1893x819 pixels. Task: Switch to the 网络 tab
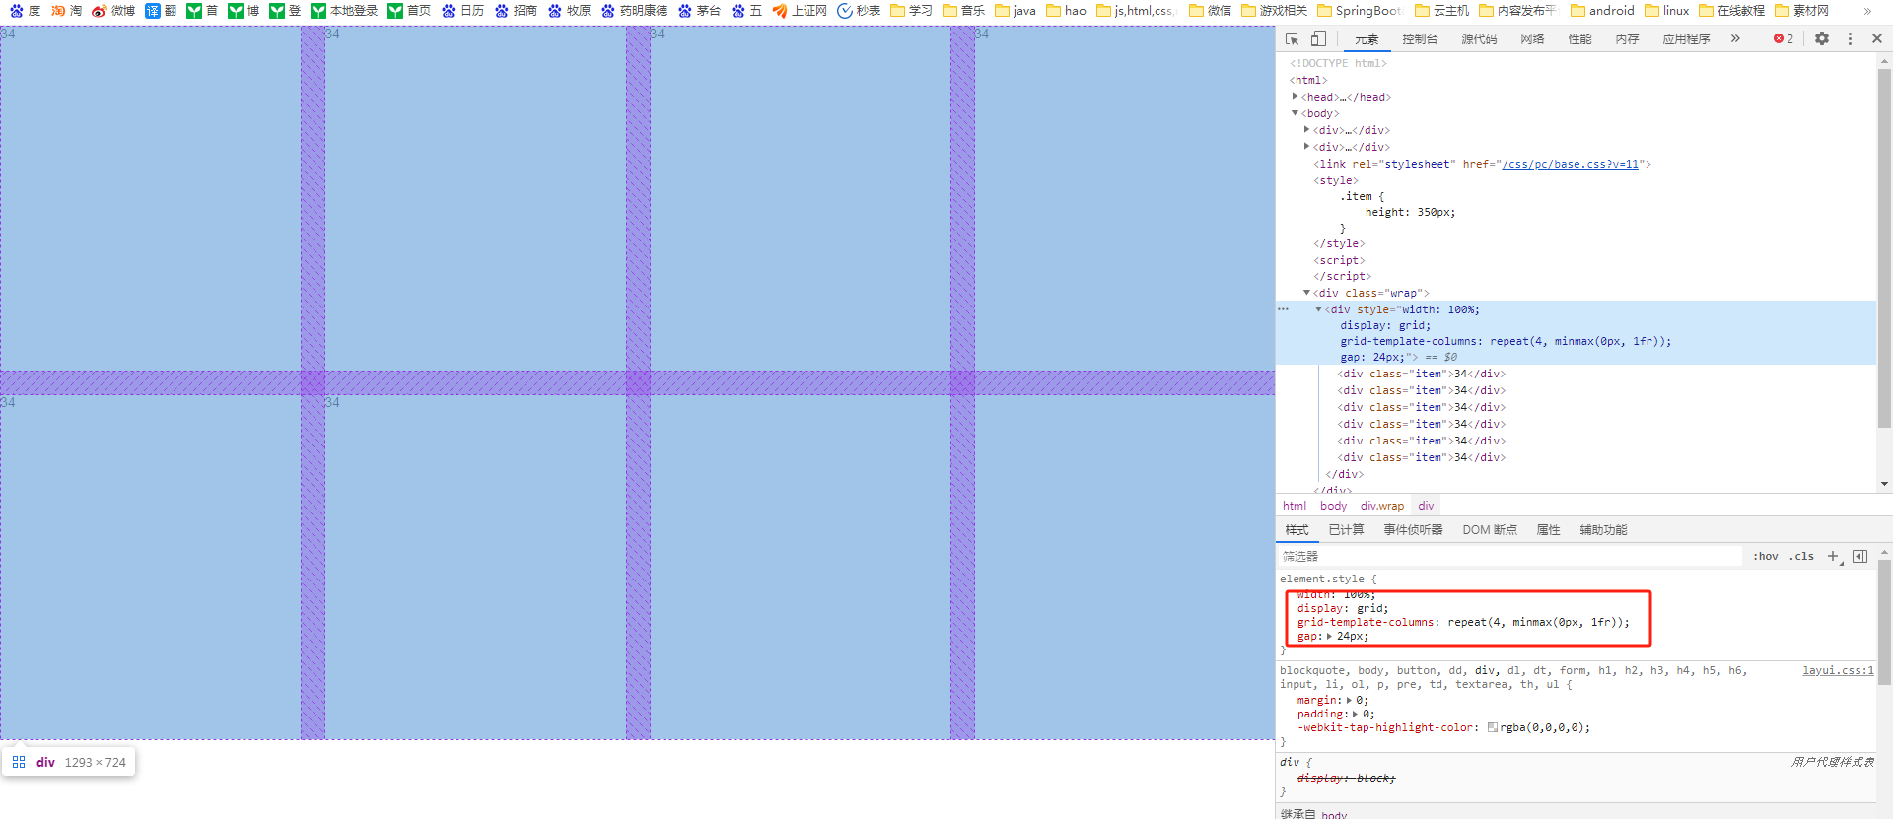point(1532,38)
